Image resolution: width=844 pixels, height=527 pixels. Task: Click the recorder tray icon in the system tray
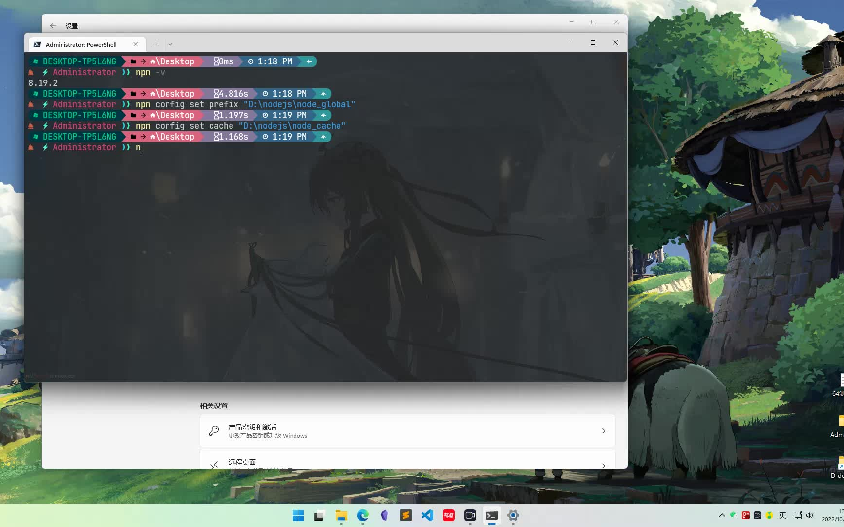[758, 515]
